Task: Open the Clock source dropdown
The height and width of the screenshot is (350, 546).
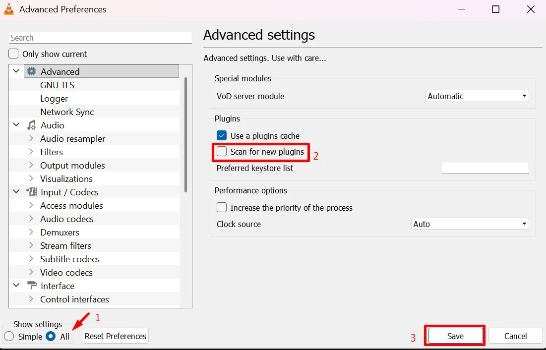Action: [470, 224]
